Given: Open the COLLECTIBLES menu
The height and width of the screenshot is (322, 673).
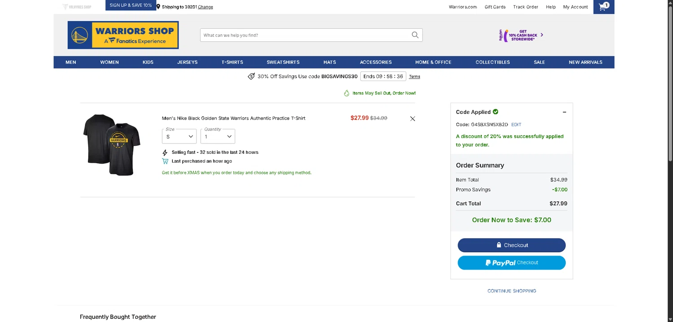Looking at the screenshot, I should (493, 62).
